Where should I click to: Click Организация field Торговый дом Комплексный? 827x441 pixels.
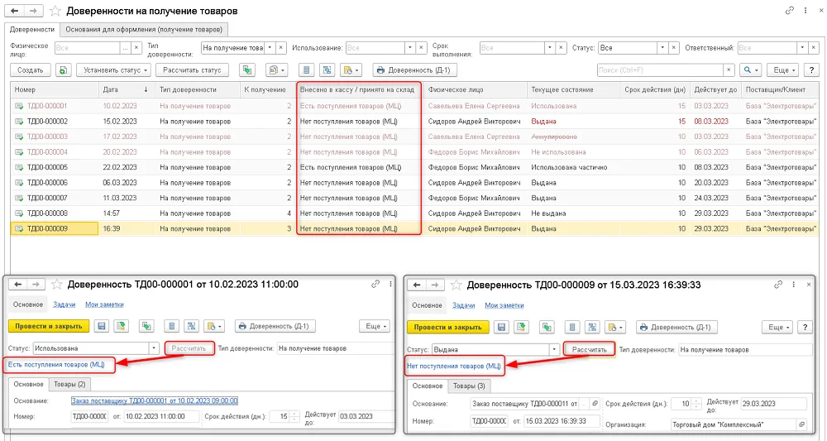733,424
